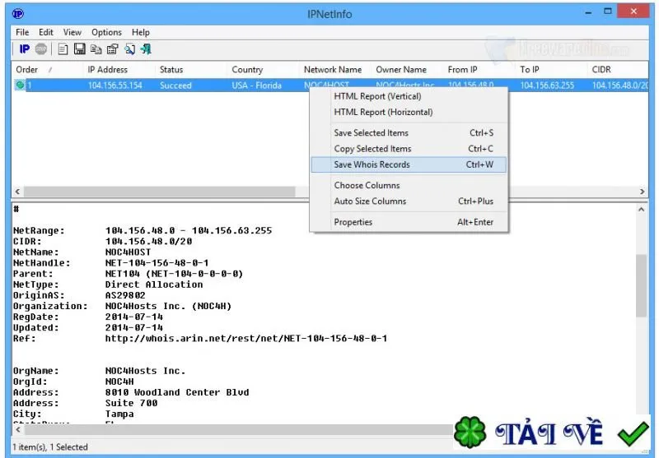The height and width of the screenshot is (458, 659).
Task: Click the Find magnifier toolbar icon
Action: click(x=129, y=49)
